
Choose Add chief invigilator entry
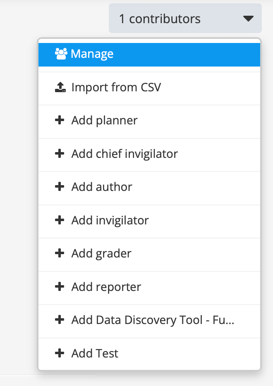coord(149,155)
